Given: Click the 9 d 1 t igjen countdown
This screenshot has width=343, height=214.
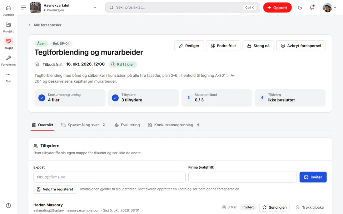Looking at the screenshot, I should pyautogui.click(x=123, y=65).
